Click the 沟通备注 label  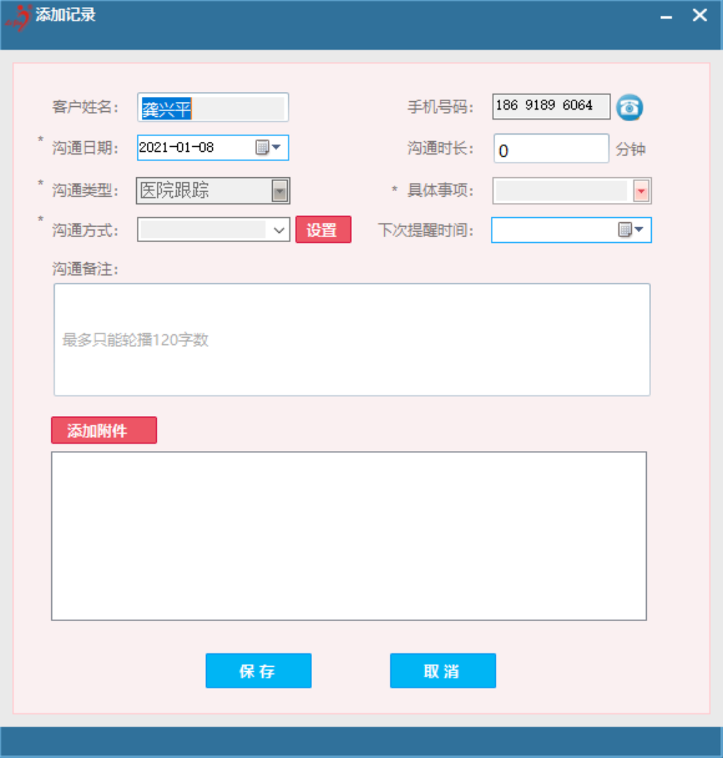[85, 269]
